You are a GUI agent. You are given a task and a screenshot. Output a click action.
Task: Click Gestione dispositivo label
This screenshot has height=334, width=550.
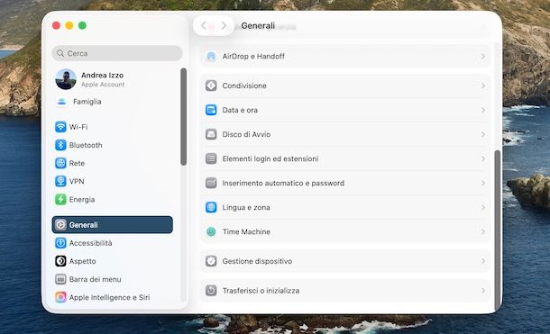[257, 261]
